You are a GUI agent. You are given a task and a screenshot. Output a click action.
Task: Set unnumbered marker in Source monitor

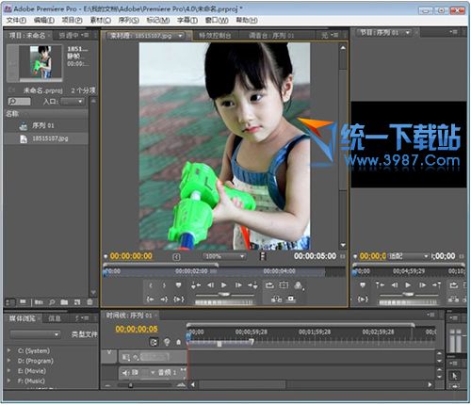tap(178, 285)
